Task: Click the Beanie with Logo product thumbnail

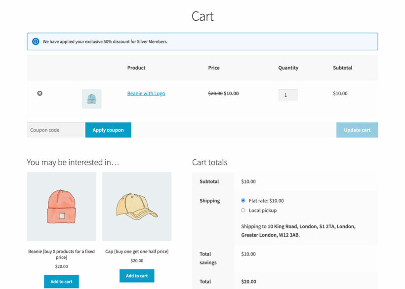Action: pyautogui.click(x=92, y=98)
